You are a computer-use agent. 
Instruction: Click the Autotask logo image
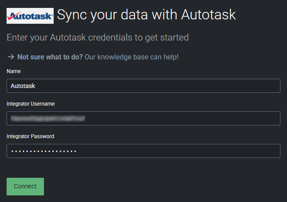(30, 15)
